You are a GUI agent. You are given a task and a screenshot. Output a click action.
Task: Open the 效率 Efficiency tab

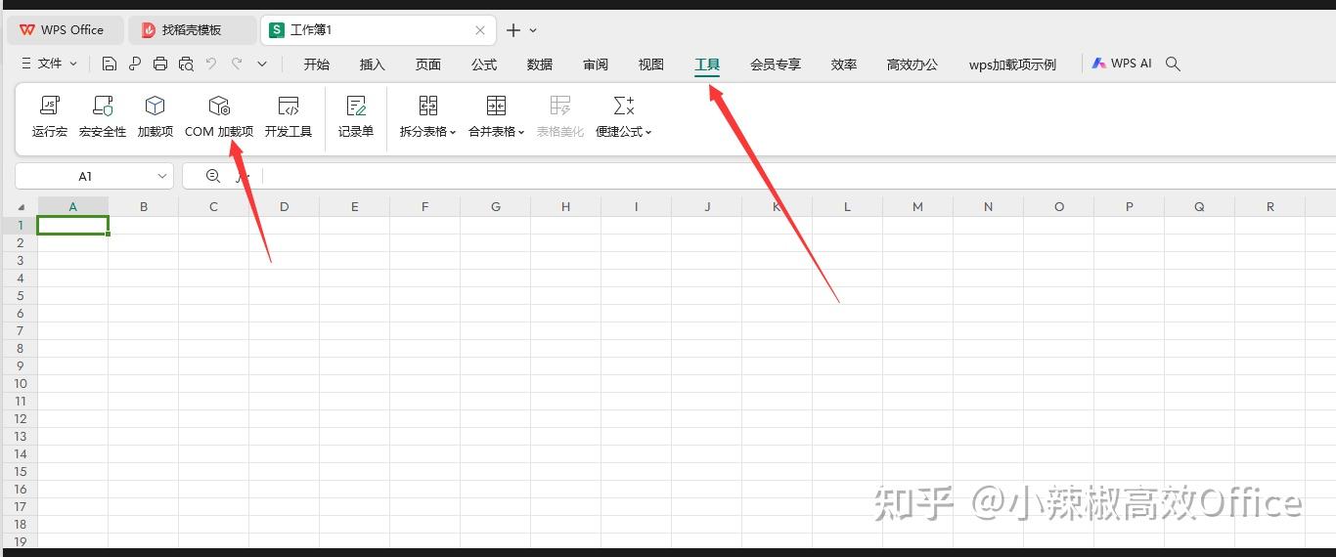844,64
